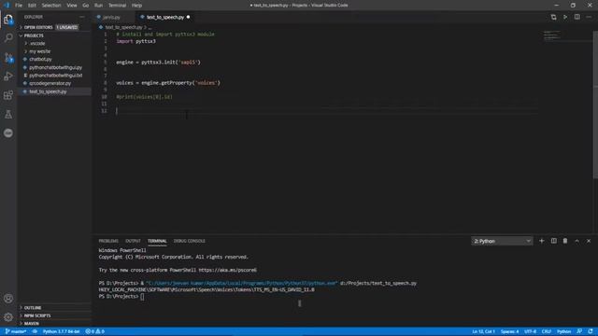The image size is (598, 336).
Task: Click the editor minimap preview
Action: click(551, 35)
